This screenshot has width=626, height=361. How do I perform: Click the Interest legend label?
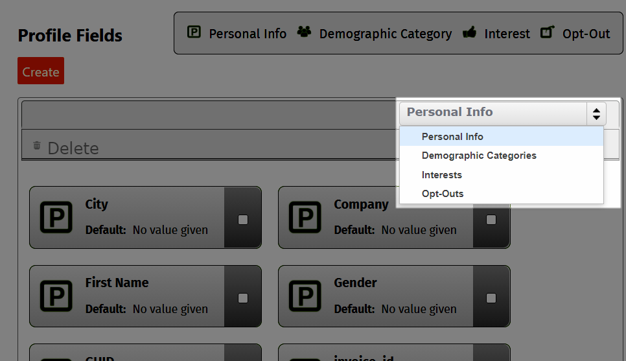tap(507, 34)
